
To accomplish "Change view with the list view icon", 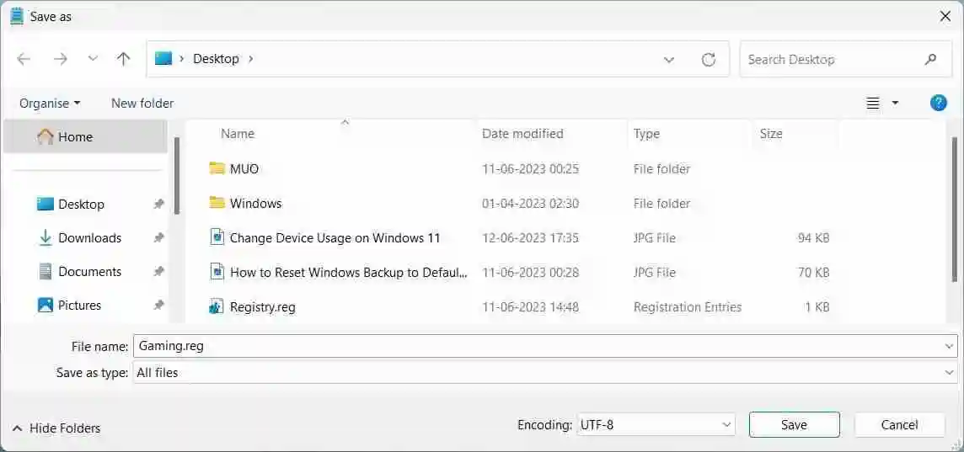I will (872, 104).
